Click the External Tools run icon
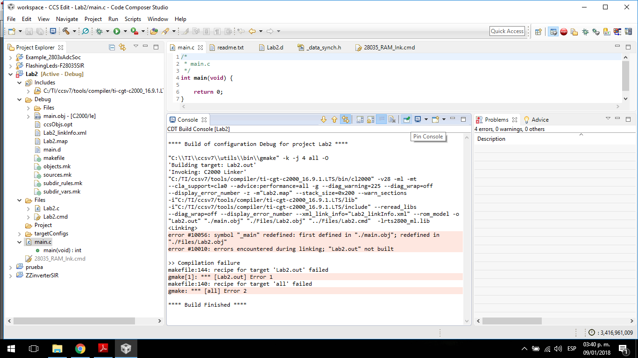The image size is (638, 358). coord(134,31)
